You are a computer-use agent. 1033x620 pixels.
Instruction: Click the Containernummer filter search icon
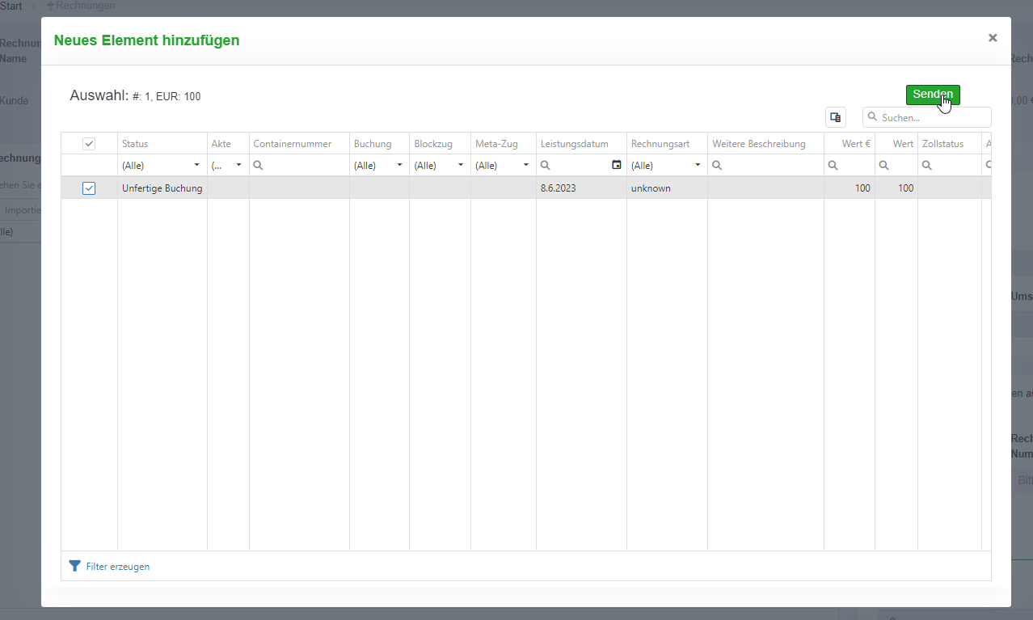[258, 165]
